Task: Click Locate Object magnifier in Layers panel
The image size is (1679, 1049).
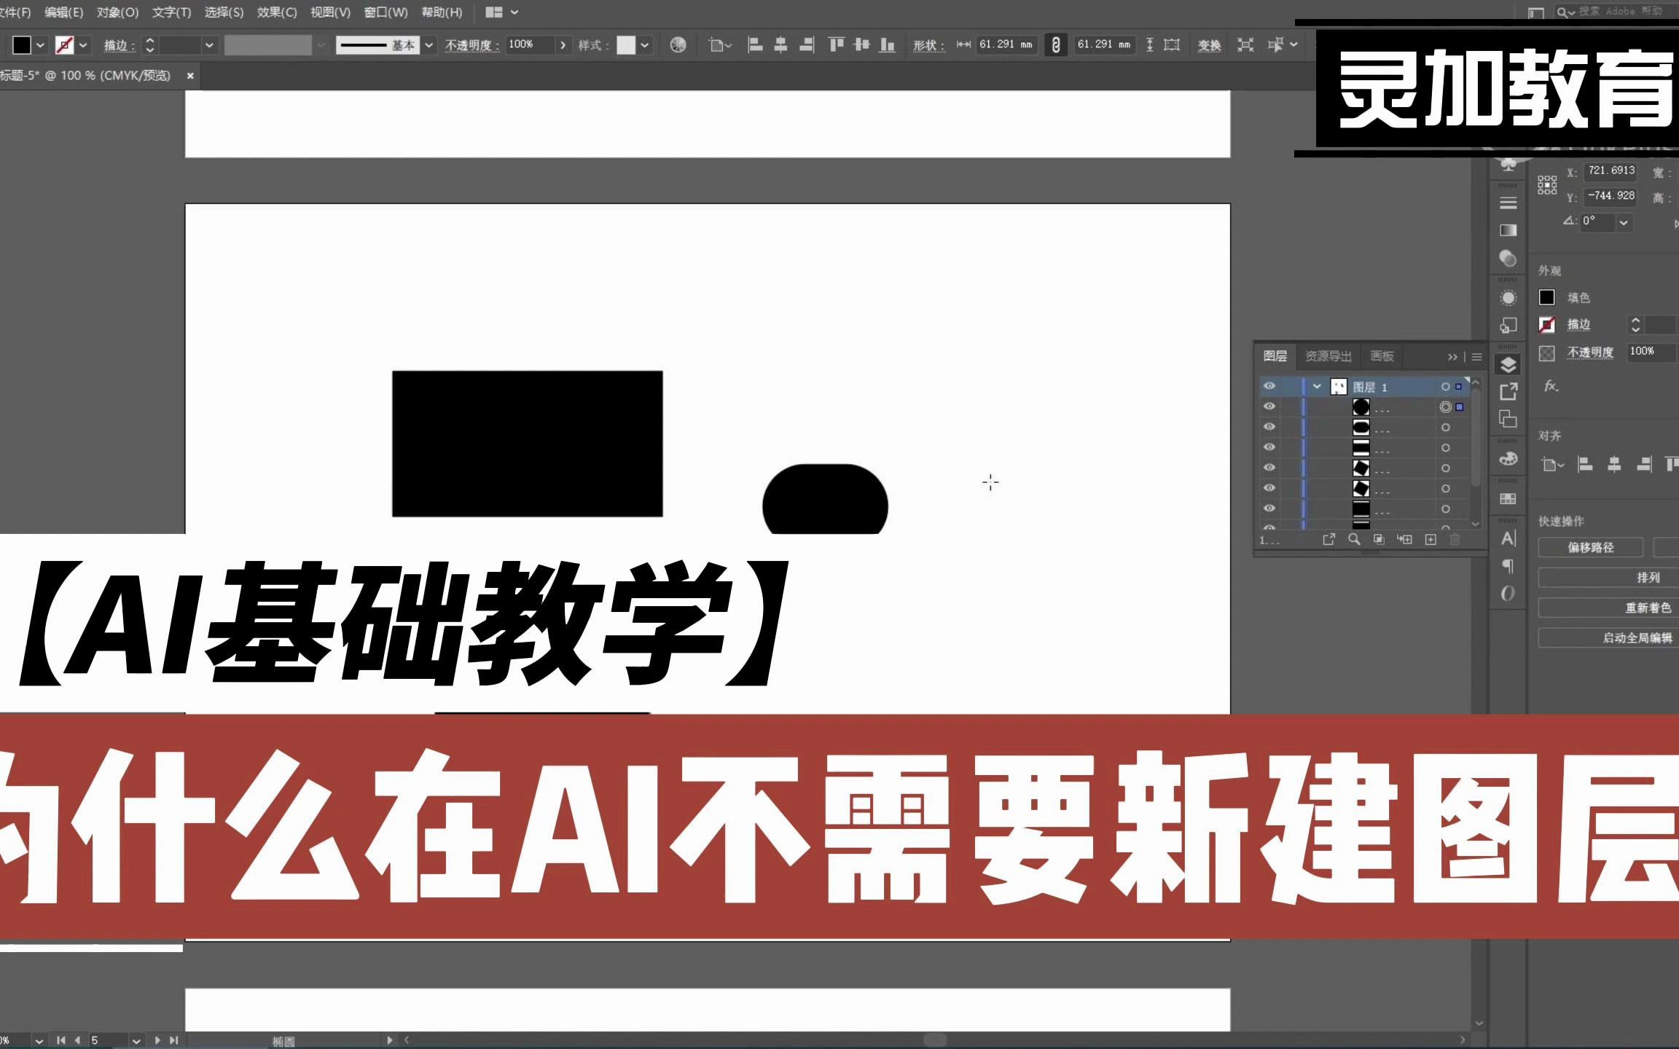Action: pos(1354,539)
